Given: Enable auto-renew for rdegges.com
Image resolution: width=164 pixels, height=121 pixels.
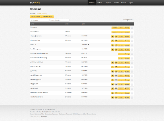Looking at the screenshot, I should [x=116, y=84].
